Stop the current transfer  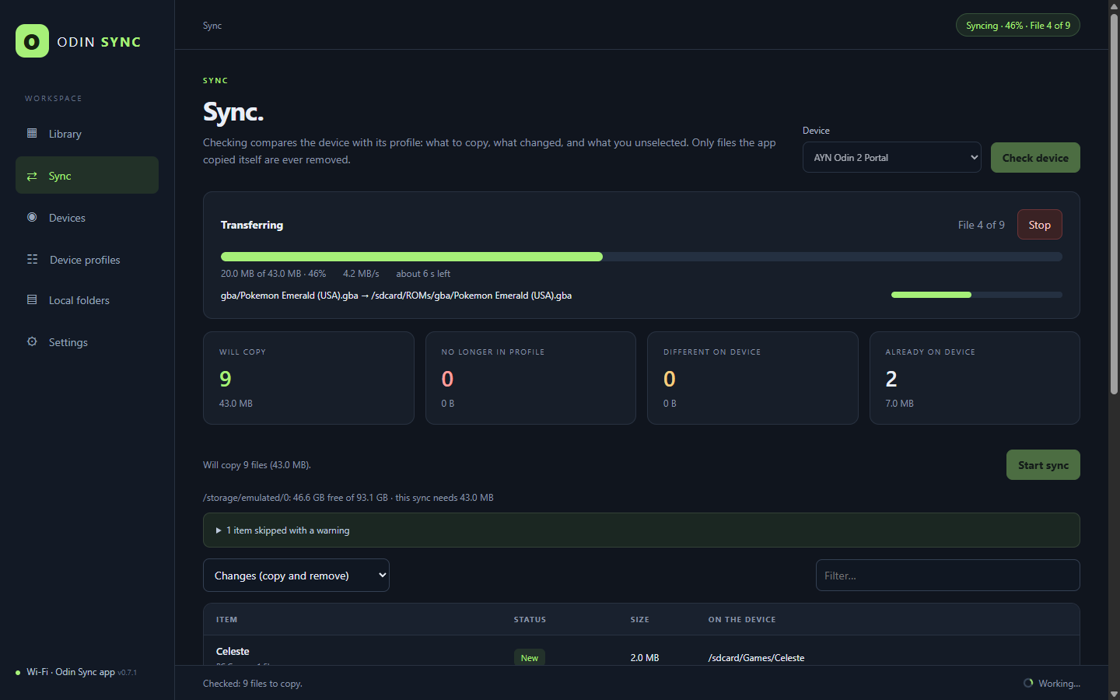click(x=1039, y=225)
